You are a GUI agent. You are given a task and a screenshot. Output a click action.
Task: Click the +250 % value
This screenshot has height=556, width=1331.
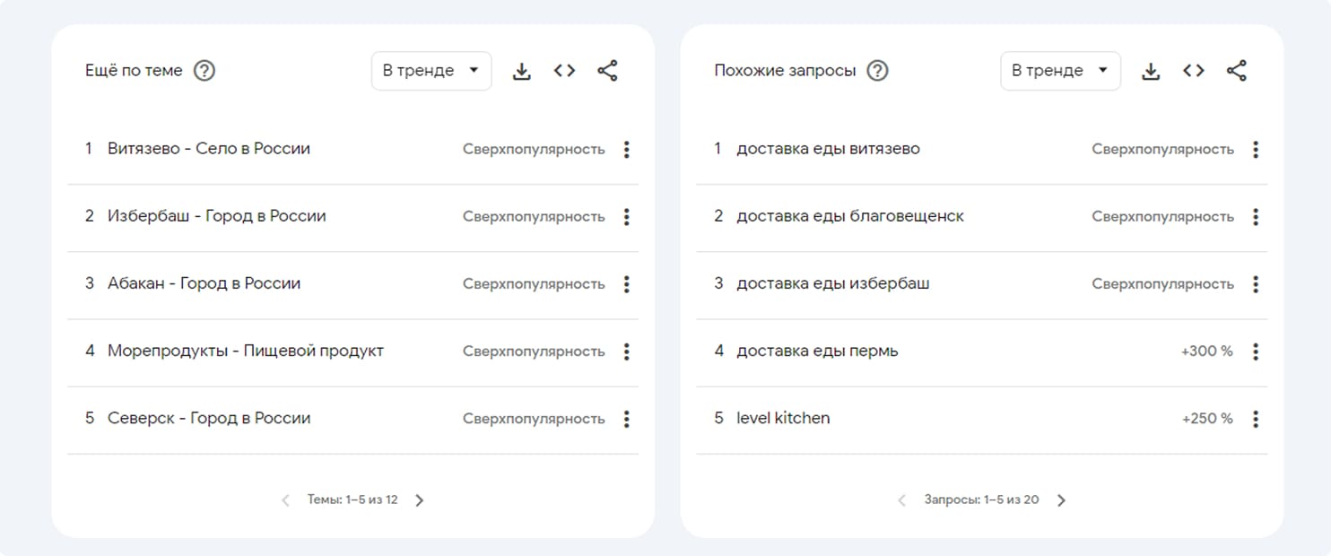(1207, 419)
